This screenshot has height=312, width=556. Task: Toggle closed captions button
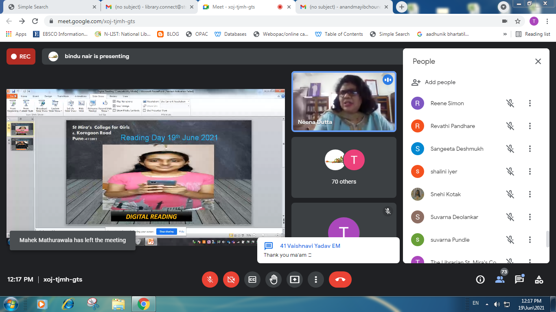pos(252,279)
